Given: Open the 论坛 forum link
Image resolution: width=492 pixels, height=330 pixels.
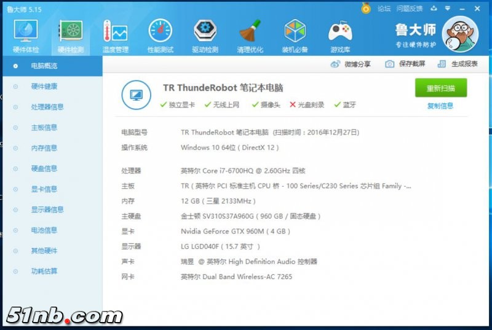Looking at the screenshot, I should 384,9.
